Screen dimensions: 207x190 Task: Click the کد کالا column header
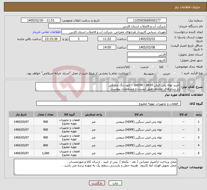coord(183,114)
